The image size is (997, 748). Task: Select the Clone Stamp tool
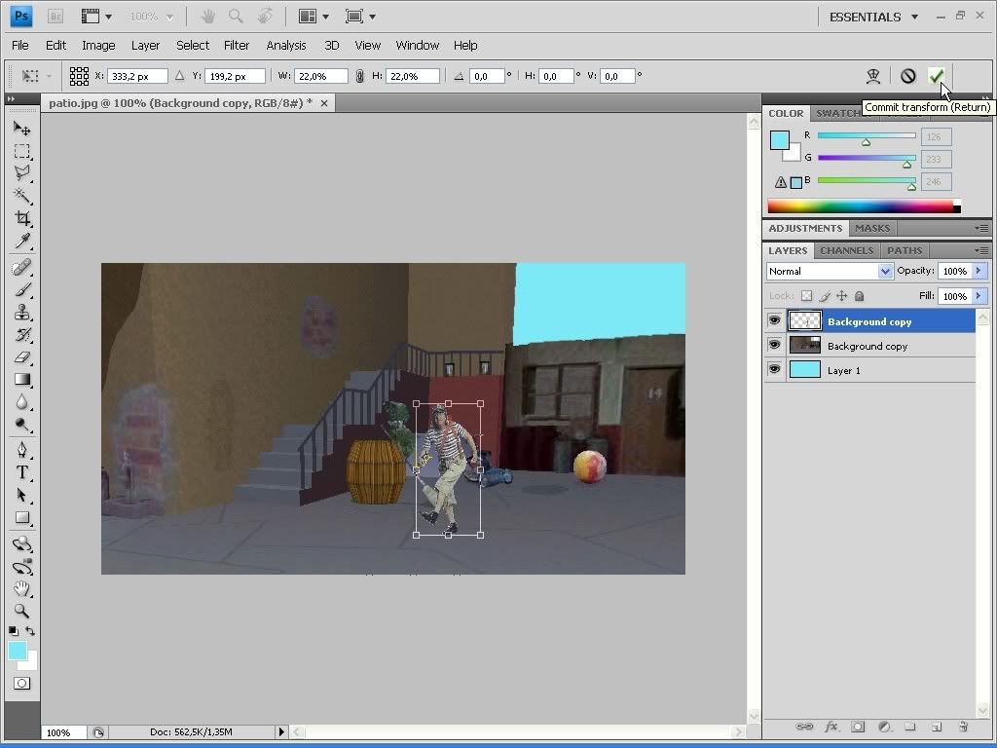pos(21,312)
